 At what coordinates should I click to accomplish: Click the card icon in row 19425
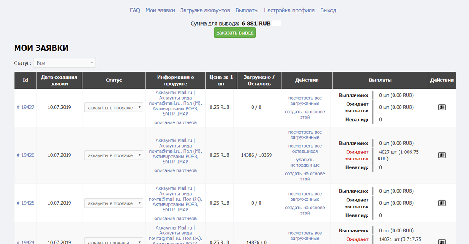[x=442, y=203]
